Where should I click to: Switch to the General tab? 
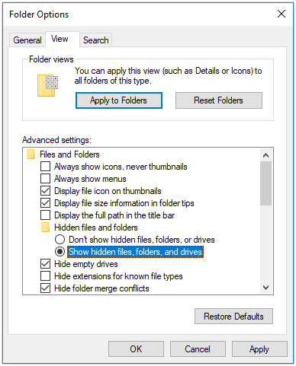click(27, 40)
